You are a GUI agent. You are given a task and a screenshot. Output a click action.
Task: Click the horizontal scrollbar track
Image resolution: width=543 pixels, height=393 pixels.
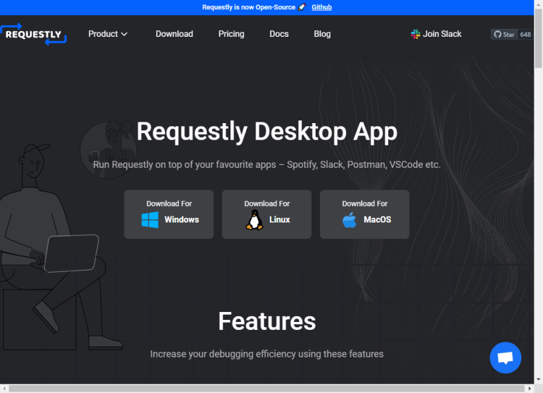click(x=267, y=388)
